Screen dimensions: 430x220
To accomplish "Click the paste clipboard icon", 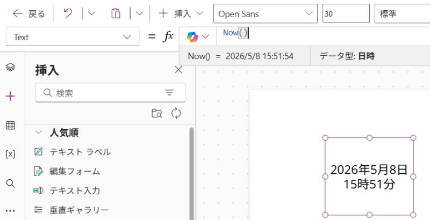I will (x=116, y=13).
